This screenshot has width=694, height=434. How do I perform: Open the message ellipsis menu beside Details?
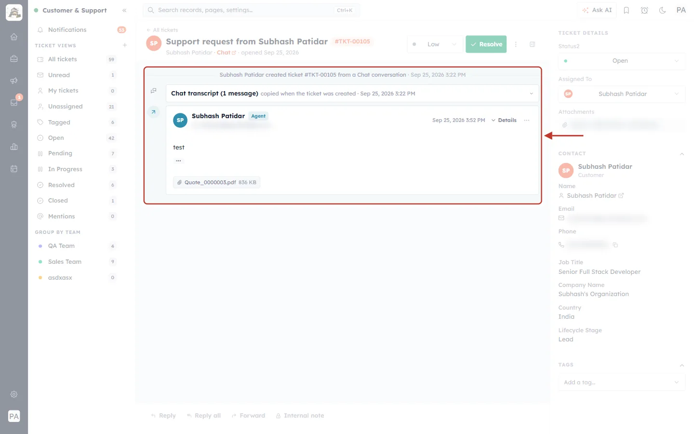tap(527, 120)
